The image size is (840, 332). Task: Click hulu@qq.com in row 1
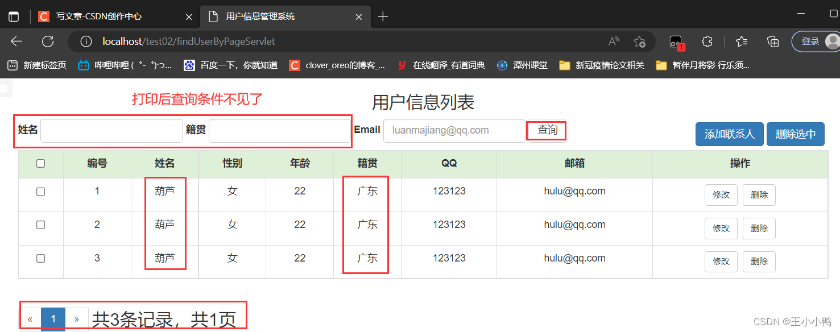point(574,192)
